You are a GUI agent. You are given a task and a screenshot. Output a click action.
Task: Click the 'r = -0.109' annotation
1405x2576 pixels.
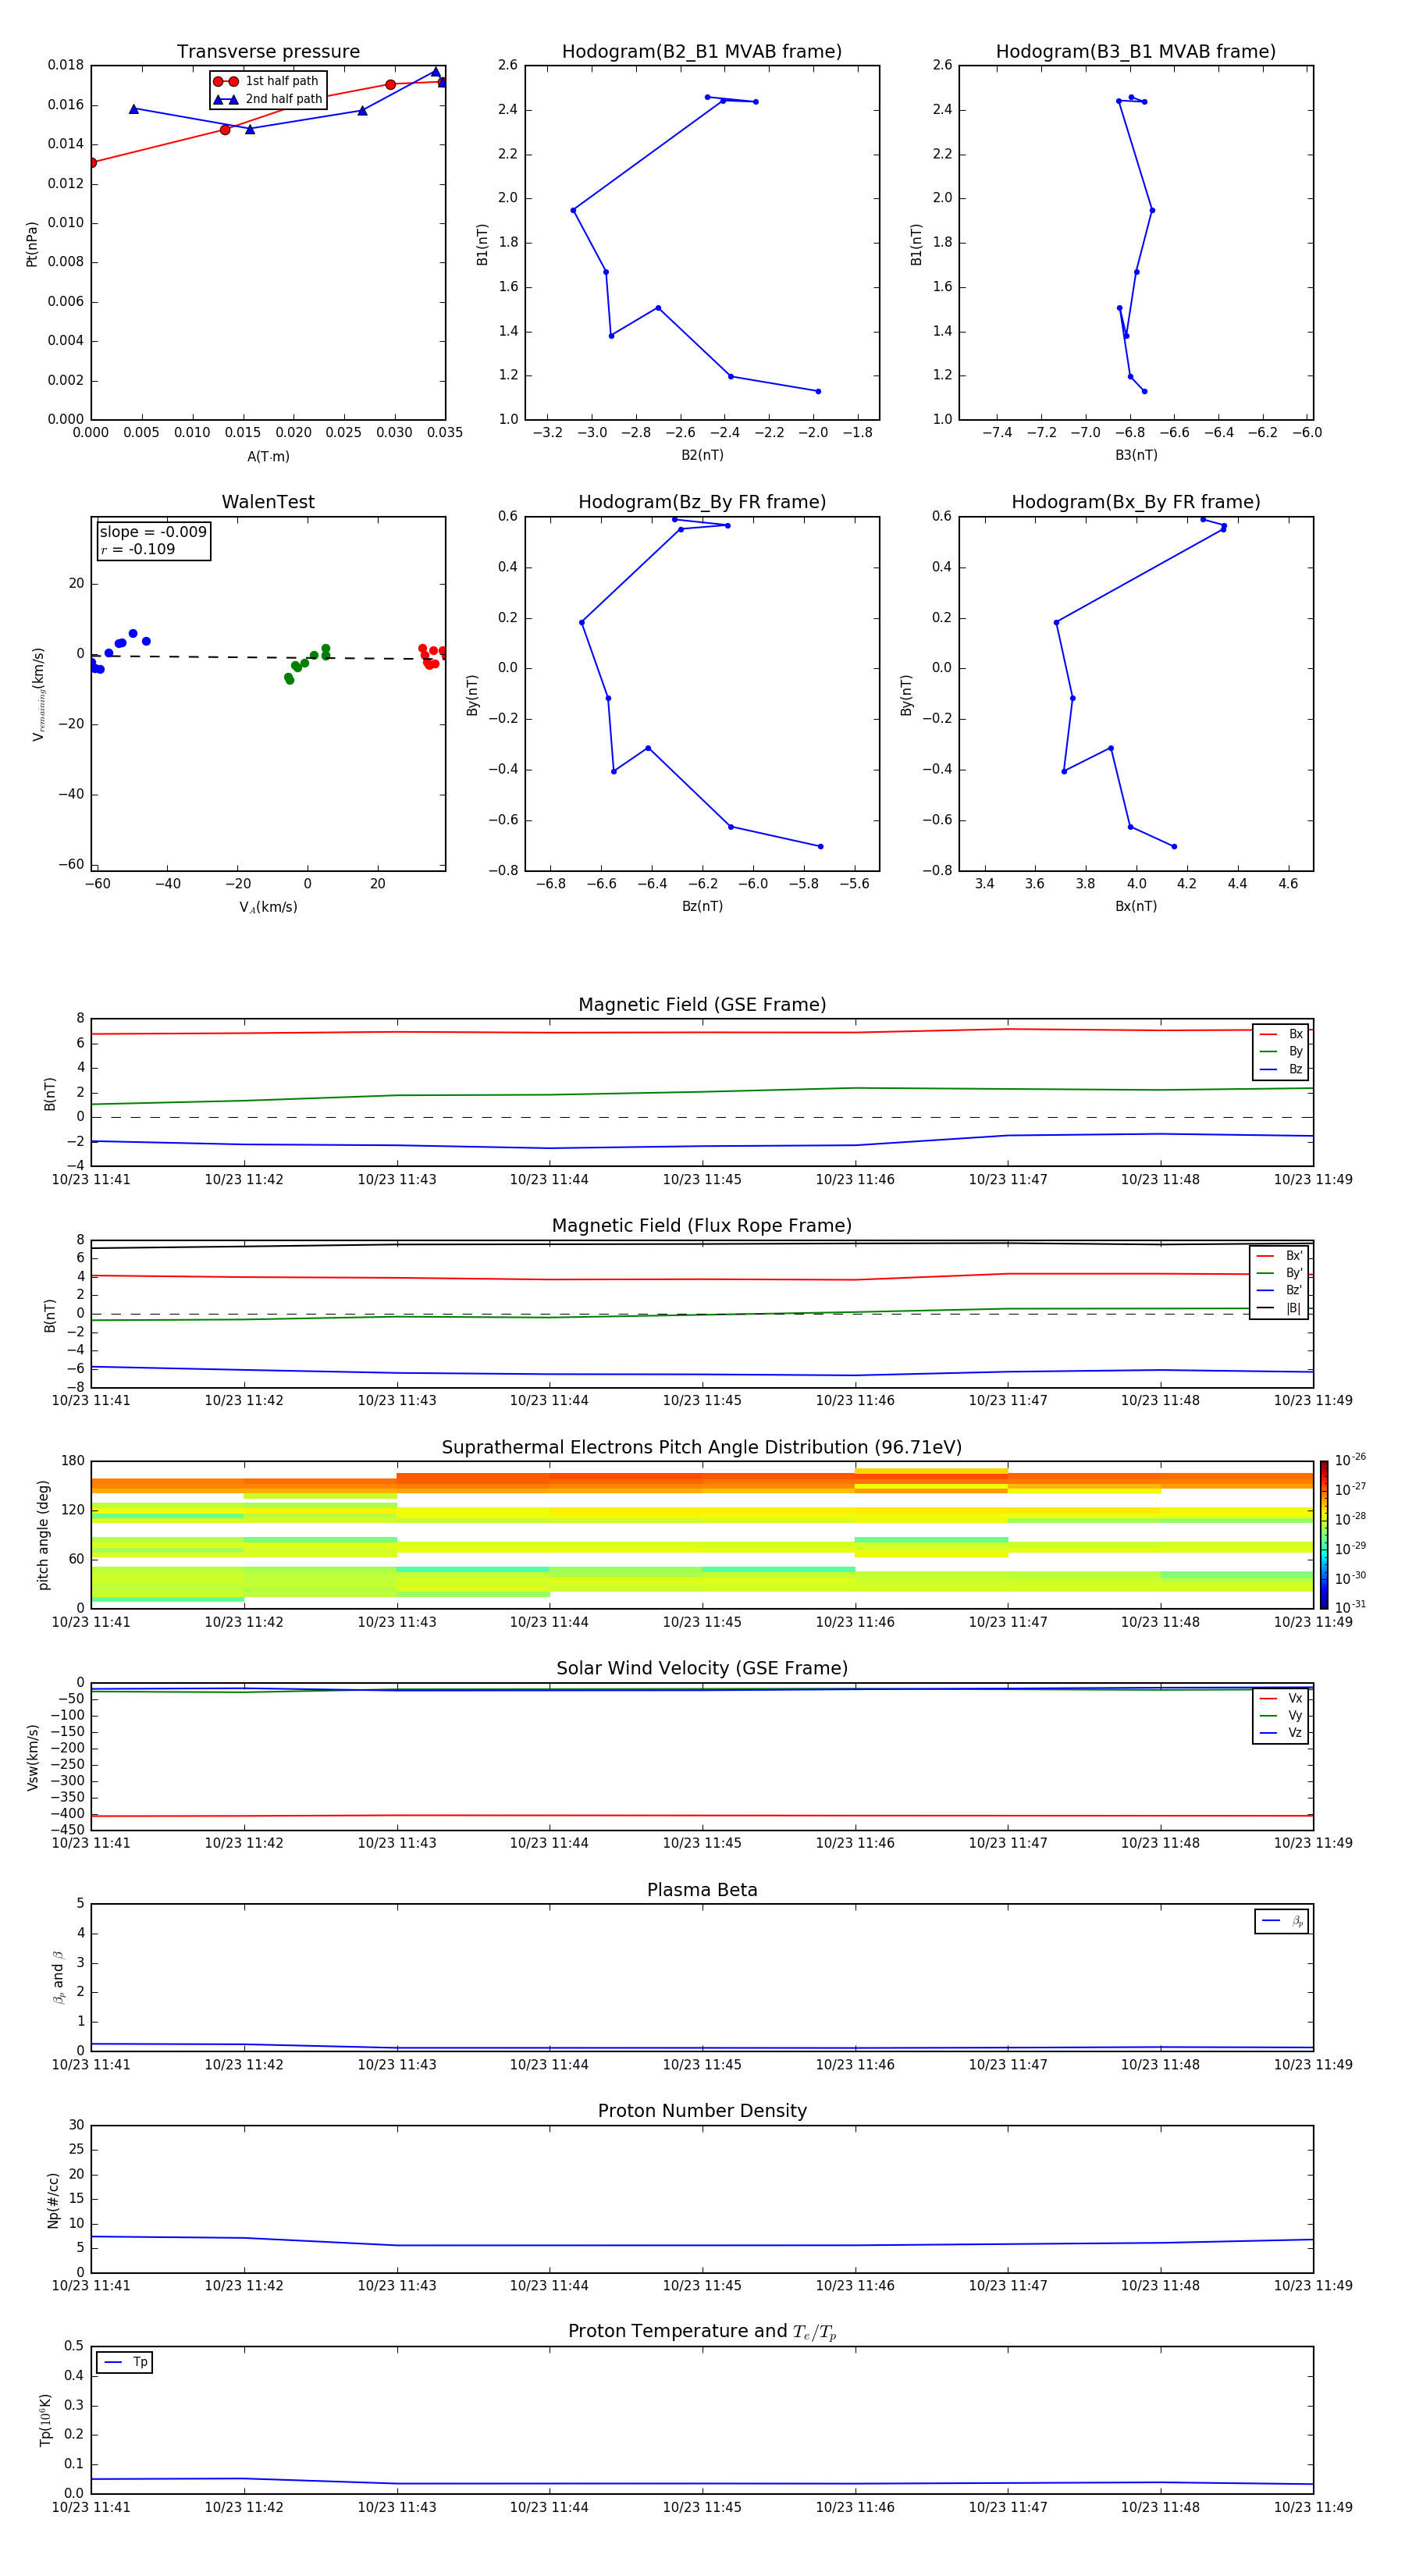(138, 549)
